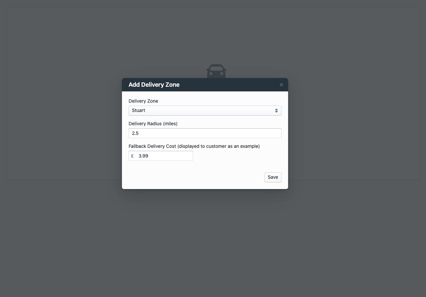Viewport: 426px width, 297px height.
Task: Focus the Fallback Delivery Cost amount field
Action: 164,156
